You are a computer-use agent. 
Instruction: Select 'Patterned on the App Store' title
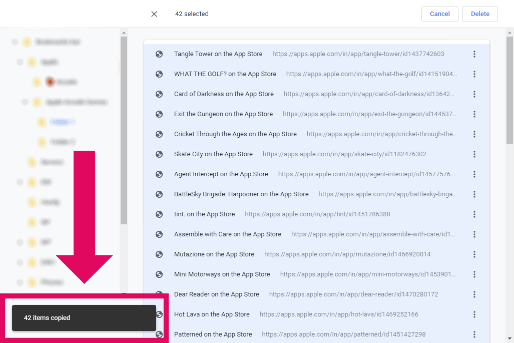[x=213, y=334]
